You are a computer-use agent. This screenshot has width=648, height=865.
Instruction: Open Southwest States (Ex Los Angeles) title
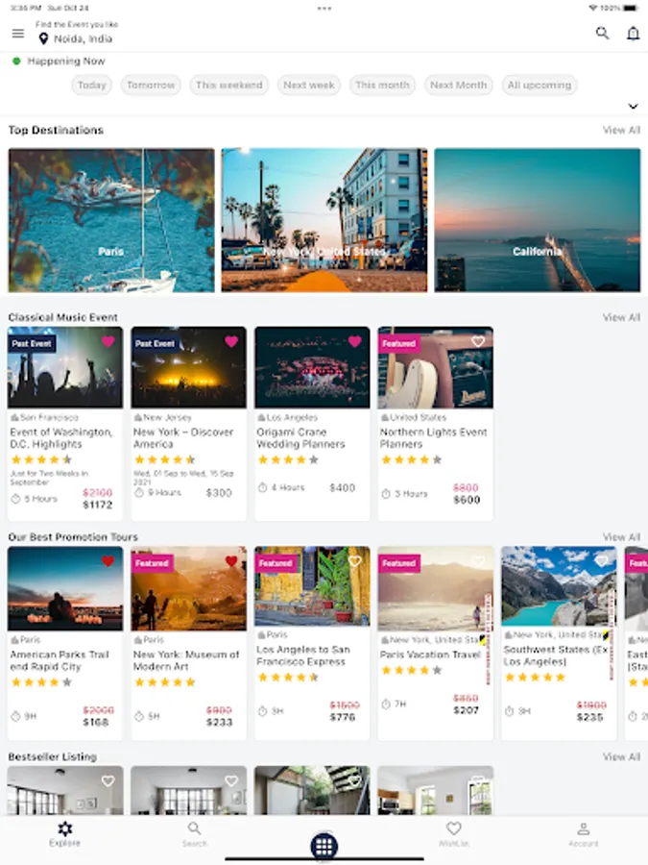[556, 655]
